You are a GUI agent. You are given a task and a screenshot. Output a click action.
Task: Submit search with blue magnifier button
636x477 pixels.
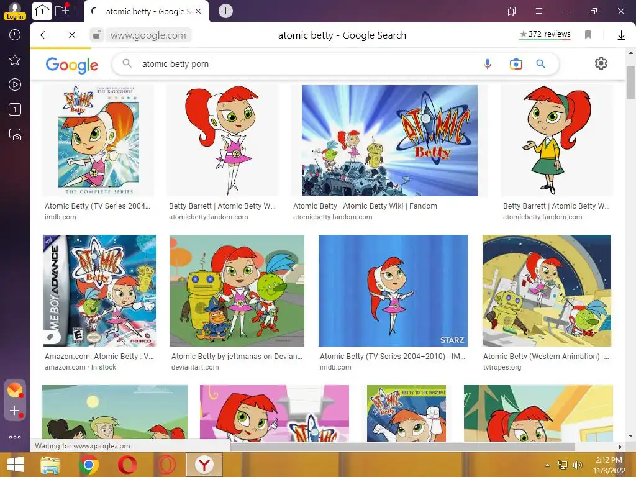[541, 64]
